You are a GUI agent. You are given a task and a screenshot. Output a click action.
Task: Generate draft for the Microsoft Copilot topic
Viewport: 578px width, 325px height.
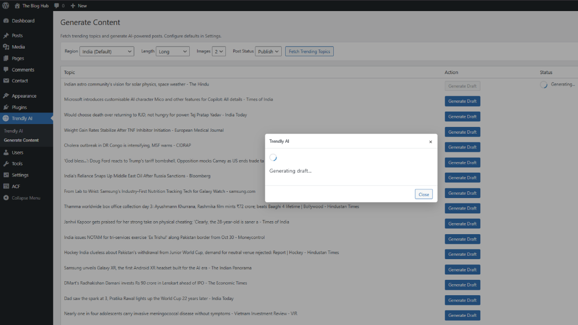coord(462,101)
